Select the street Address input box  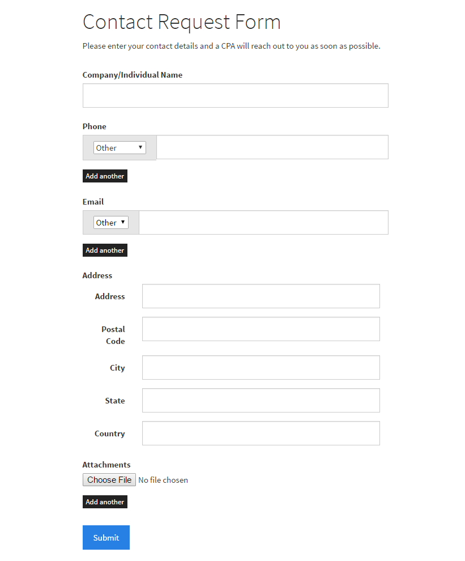click(261, 296)
